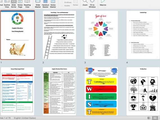Select the Contents Page slide thumbnail
Screen dimensions: 160x120
(143, 35)
